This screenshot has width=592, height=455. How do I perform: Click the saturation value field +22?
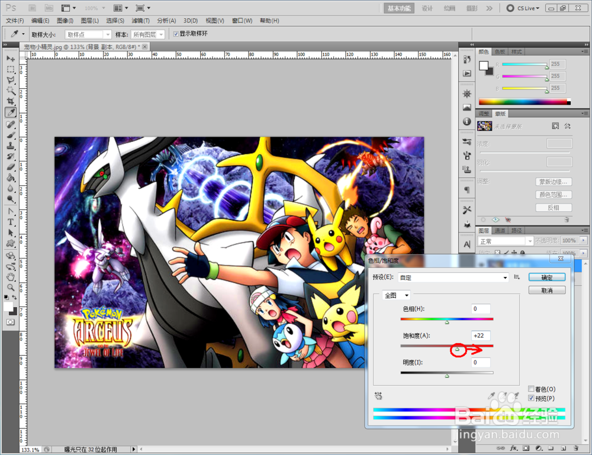[x=481, y=335]
